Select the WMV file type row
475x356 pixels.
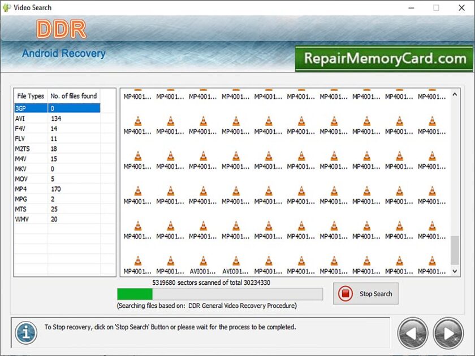click(x=57, y=219)
